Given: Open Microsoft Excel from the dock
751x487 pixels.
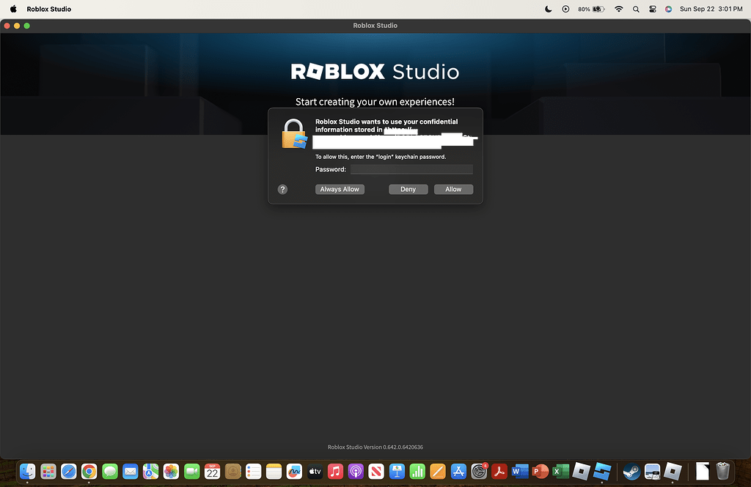Looking at the screenshot, I should coord(560,472).
